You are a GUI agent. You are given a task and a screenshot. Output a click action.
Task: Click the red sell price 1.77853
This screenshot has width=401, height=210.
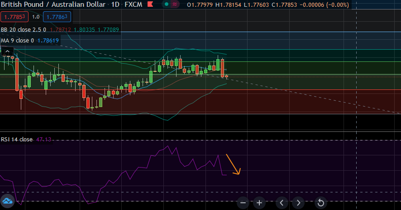pos(14,17)
